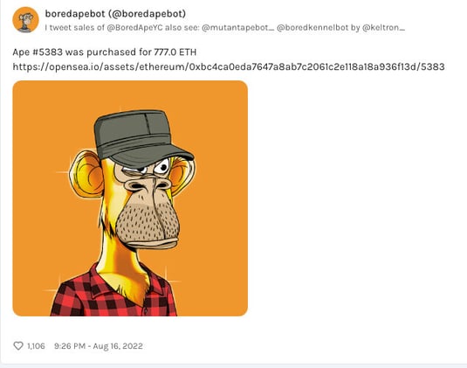Click the ape's wide-open eye

click(162, 167)
